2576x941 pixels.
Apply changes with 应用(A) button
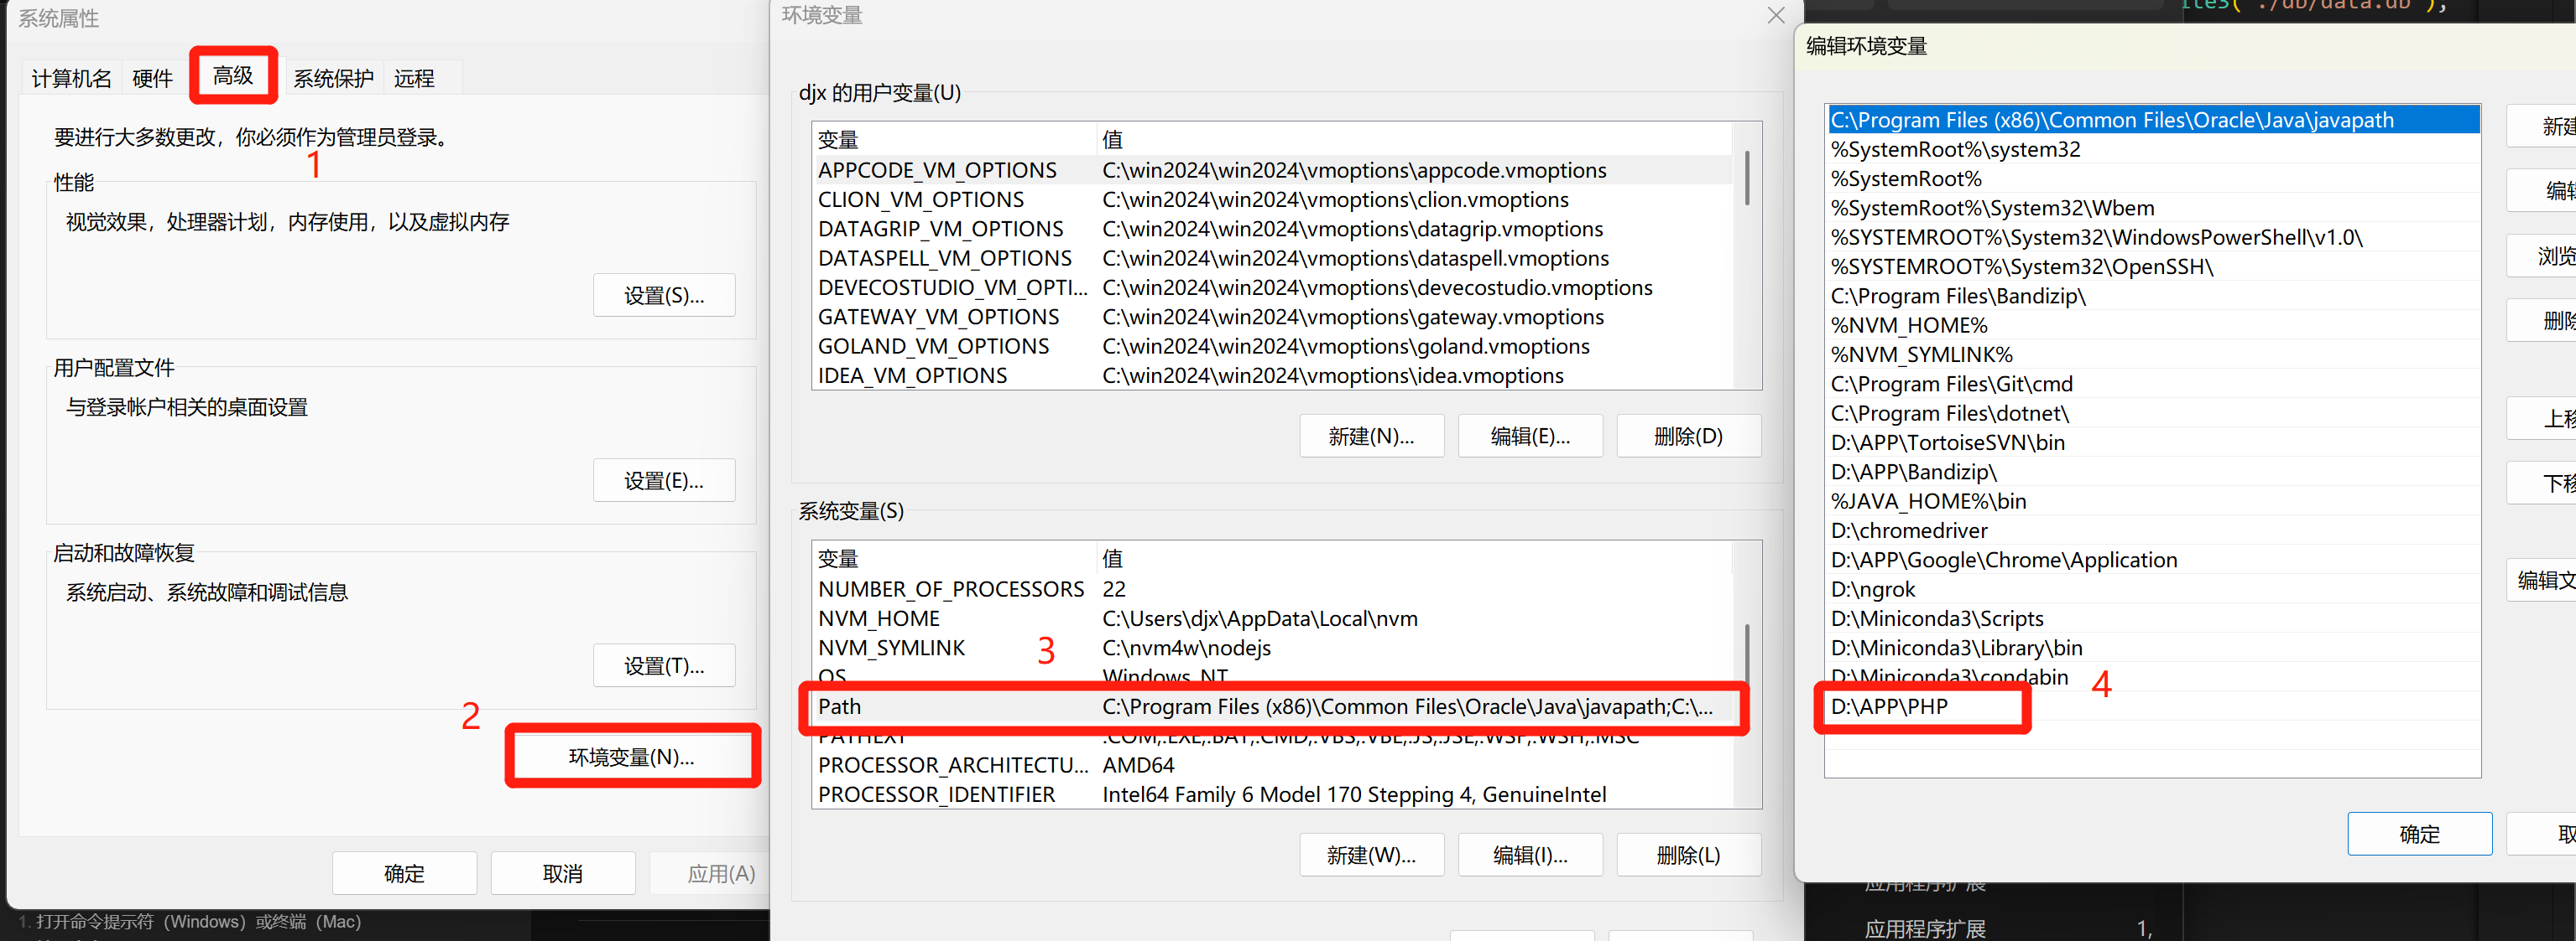pyautogui.click(x=720, y=872)
